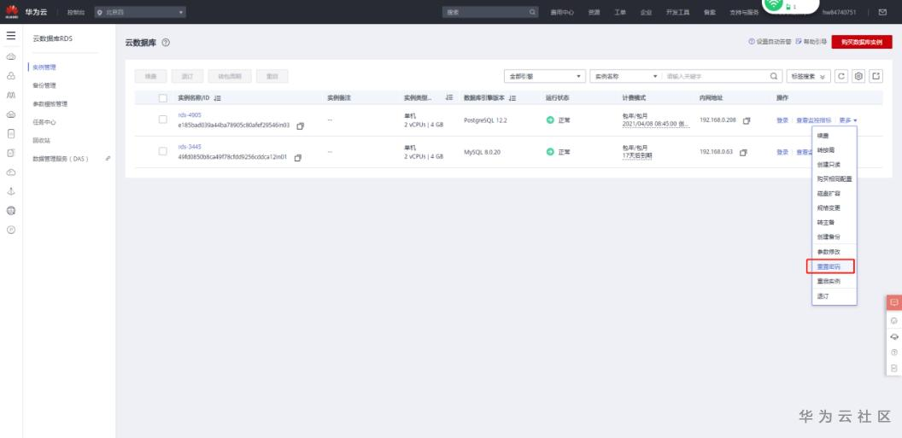The image size is (902, 438).
Task: Click the top bar 搜索 input field
Action: [x=485, y=12]
